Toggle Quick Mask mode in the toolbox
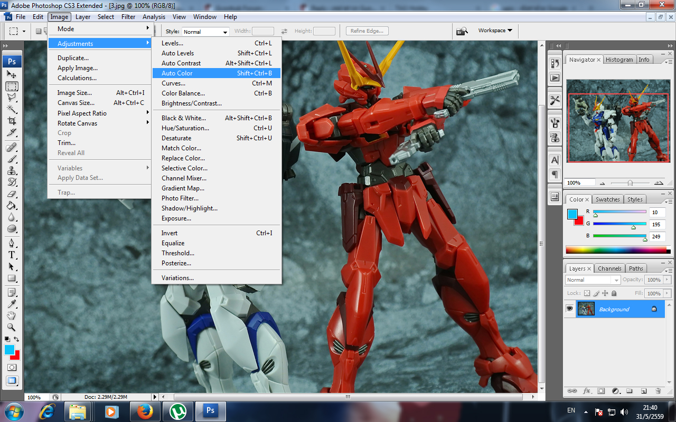This screenshot has width=676, height=422. (x=12, y=367)
